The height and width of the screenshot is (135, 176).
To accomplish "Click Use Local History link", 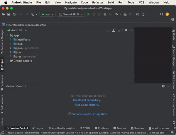I will pos(88,105).
